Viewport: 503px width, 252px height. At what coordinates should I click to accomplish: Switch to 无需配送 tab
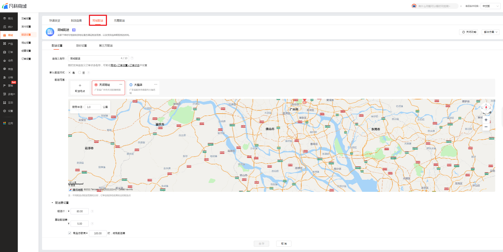(x=119, y=21)
